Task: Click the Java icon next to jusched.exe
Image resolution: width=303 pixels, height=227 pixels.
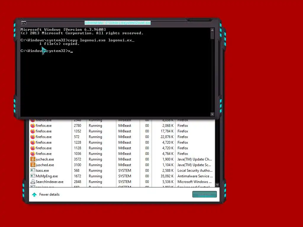Action: (33, 165)
